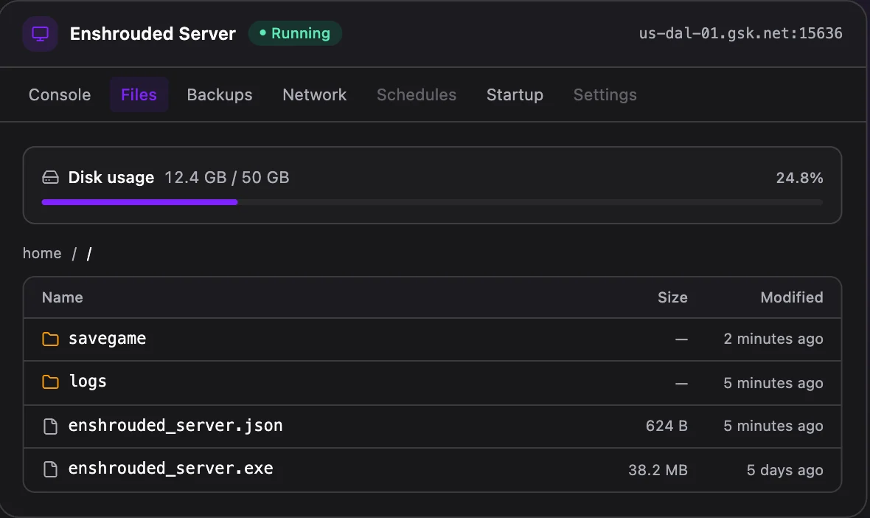
Task: Click the enshrouded_server.json file icon
Action: [x=50, y=426]
